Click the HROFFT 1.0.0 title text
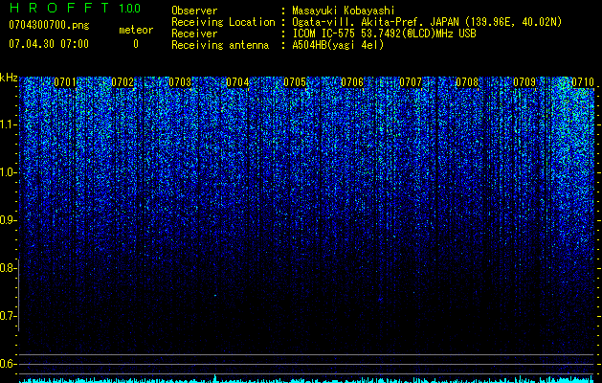 75,8
